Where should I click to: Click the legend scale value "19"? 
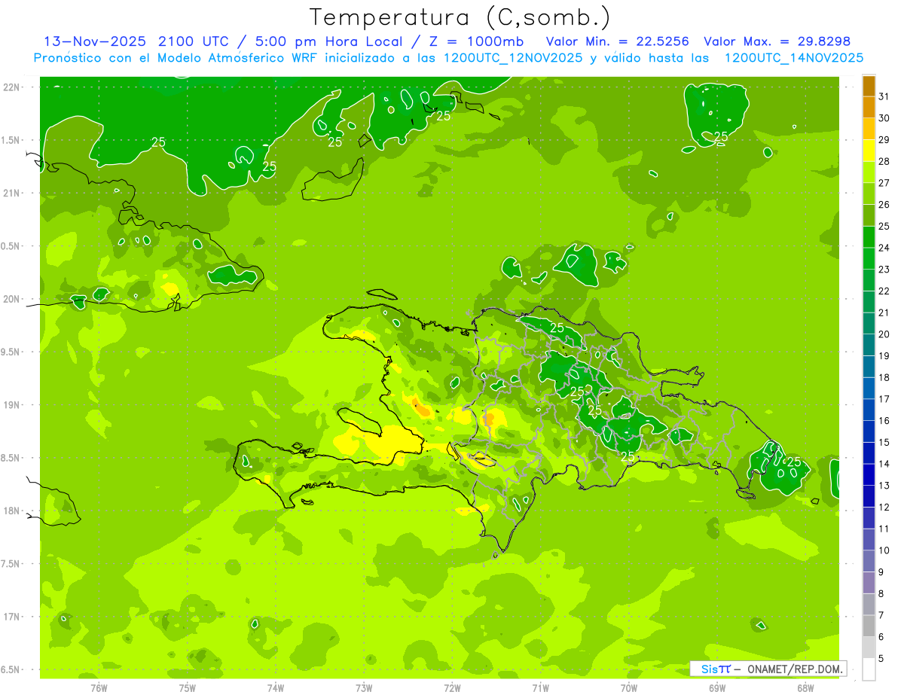point(884,356)
